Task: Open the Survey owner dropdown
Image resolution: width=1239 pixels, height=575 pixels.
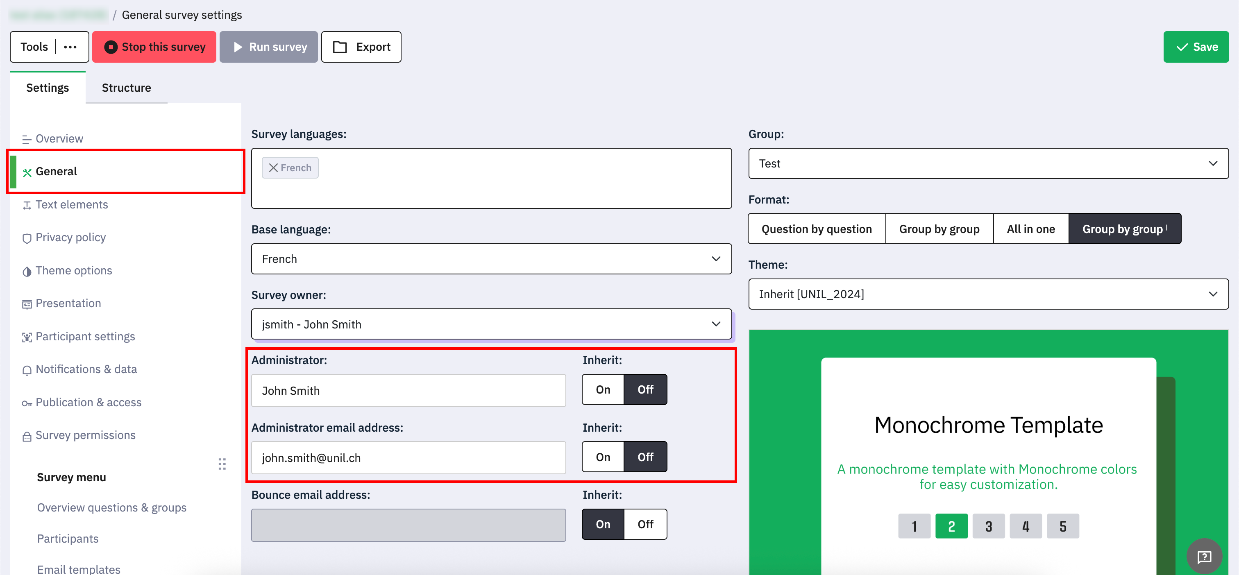Action: (x=491, y=324)
